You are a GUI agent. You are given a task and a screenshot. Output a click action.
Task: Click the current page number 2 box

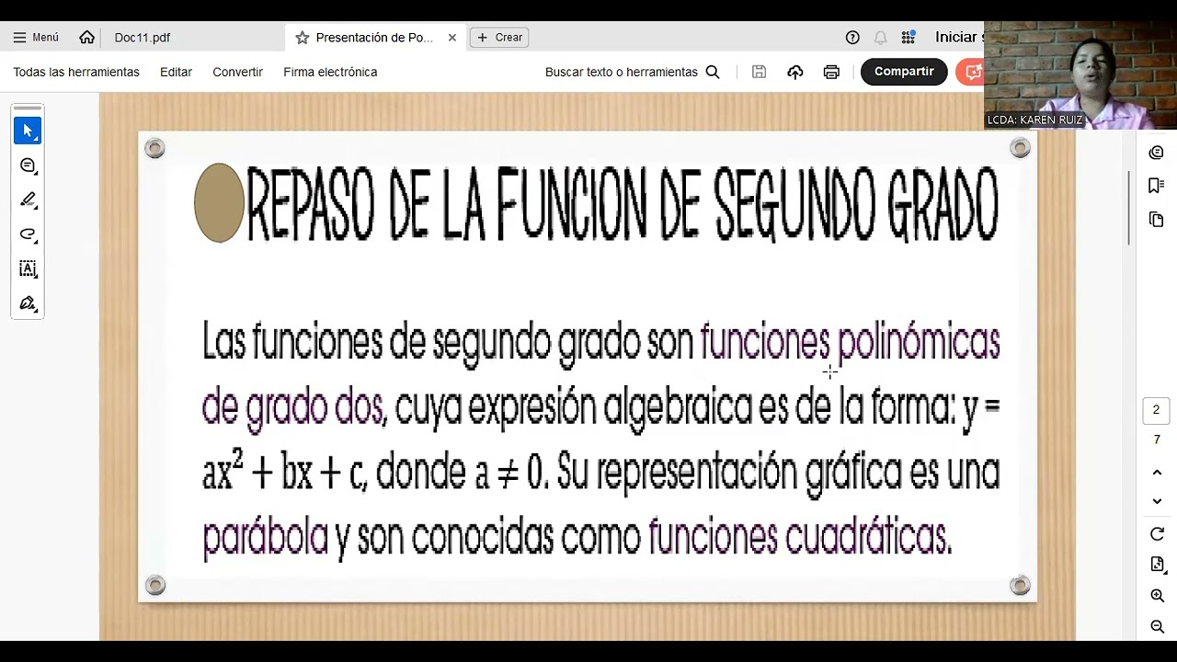[1157, 410]
